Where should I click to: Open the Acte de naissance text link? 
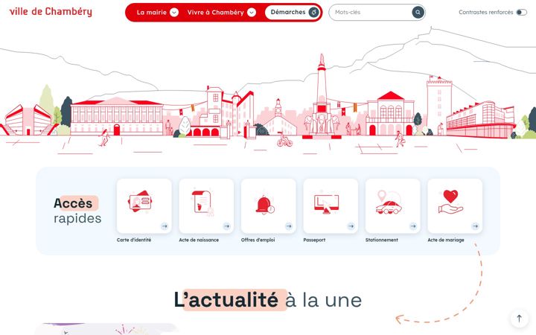coord(199,240)
